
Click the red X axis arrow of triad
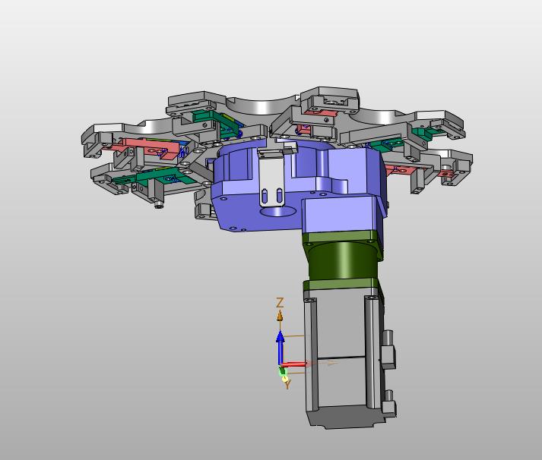pyautogui.click(x=294, y=364)
